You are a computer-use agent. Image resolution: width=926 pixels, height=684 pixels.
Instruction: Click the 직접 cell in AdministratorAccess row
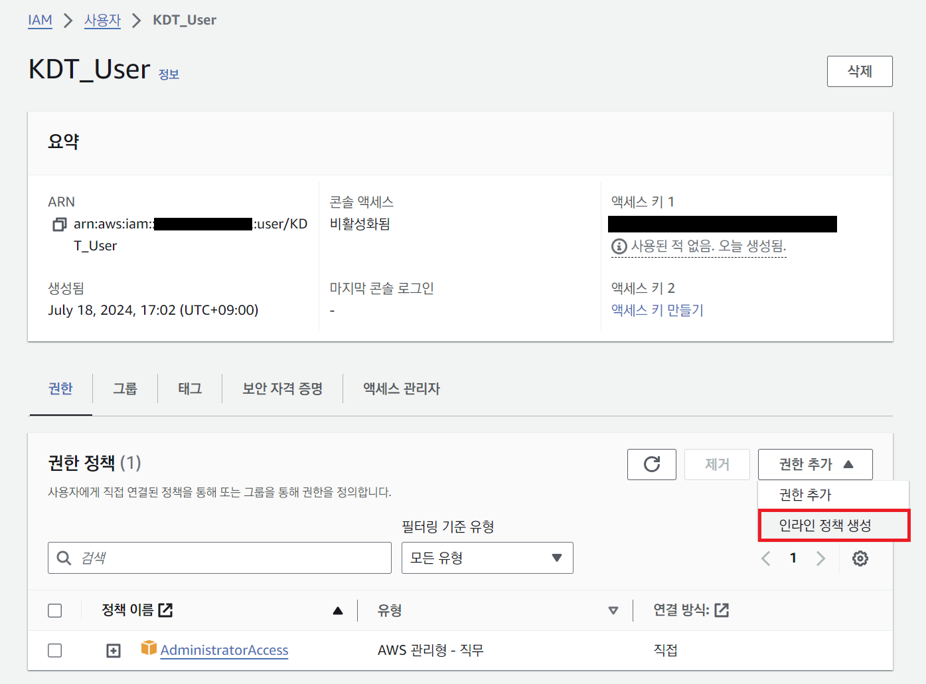pos(665,650)
